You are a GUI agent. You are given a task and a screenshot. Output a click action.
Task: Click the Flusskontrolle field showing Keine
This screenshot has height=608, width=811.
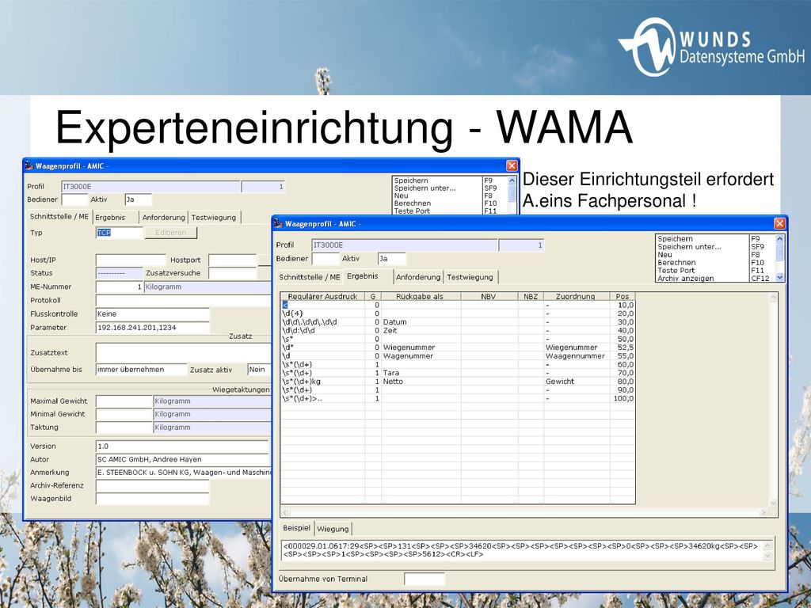(153, 313)
